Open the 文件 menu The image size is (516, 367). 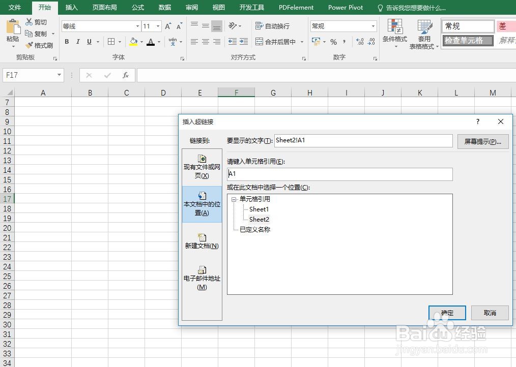point(15,7)
